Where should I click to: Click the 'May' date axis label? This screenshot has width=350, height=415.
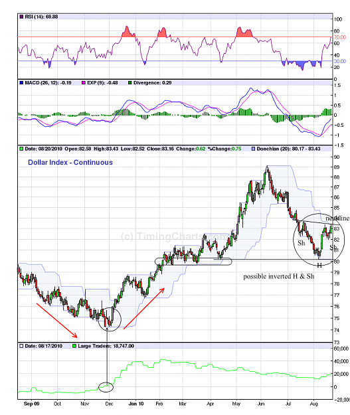click(236, 404)
